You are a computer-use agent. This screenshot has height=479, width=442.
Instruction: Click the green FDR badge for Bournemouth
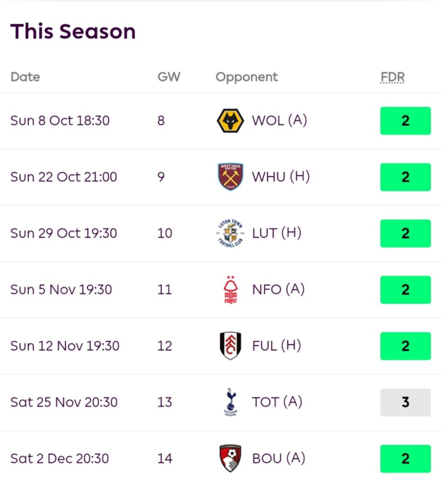(405, 458)
